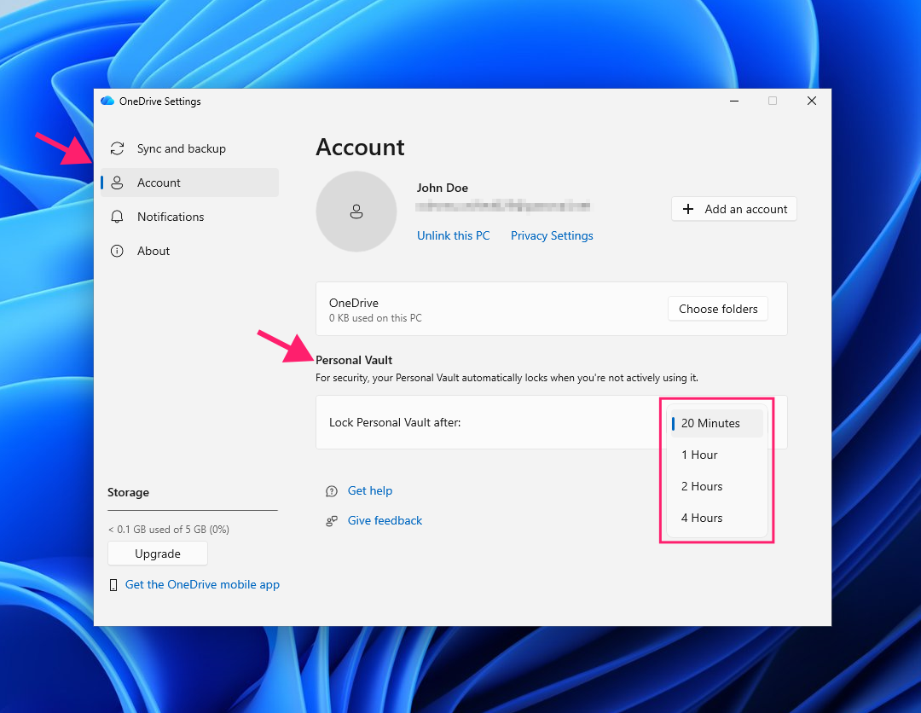Click the 0 KB used on this PC text
Image resolution: width=921 pixels, height=713 pixels.
[x=375, y=318]
